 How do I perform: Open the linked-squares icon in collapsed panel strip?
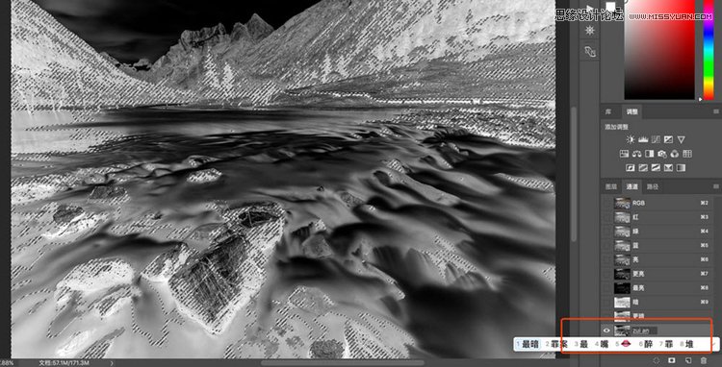[590, 52]
